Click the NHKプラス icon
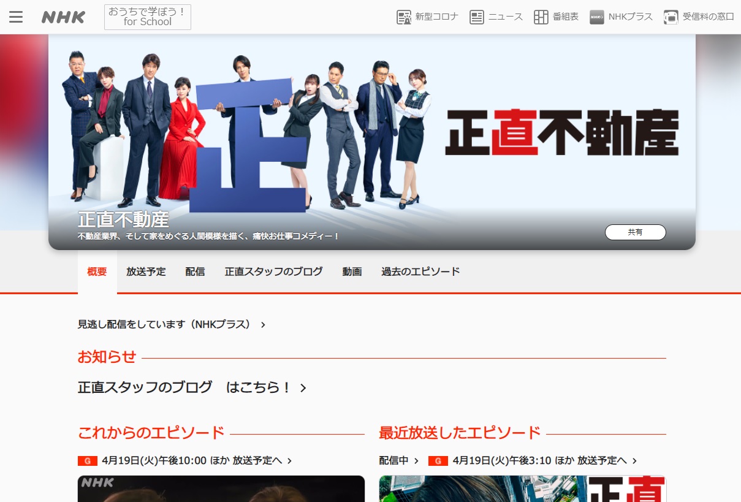 pyautogui.click(x=597, y=17)
